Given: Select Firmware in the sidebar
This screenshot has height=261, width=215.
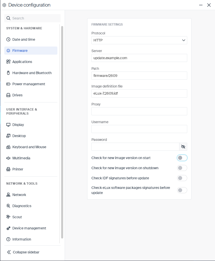Looking at the screenshot, I should click(31, 51).
